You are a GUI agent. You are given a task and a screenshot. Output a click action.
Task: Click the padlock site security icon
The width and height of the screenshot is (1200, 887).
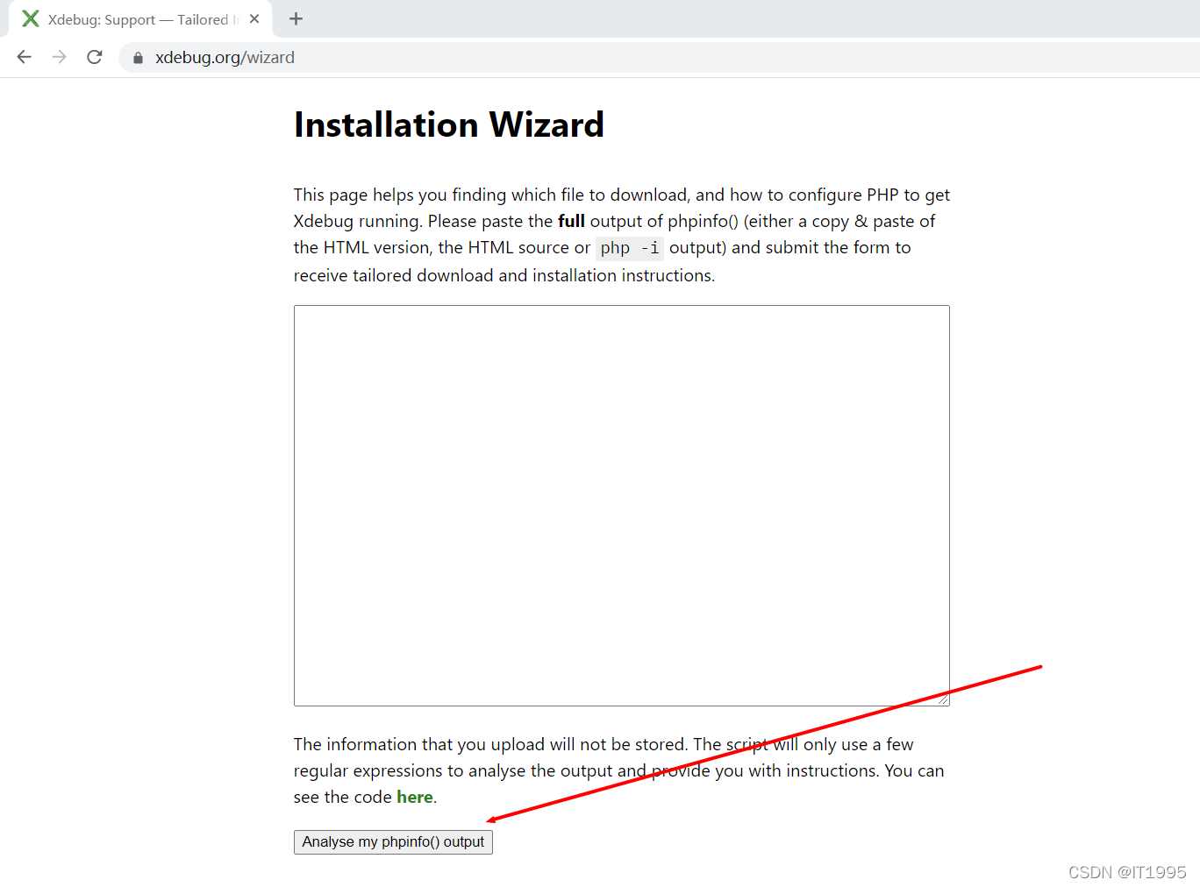tap(138, 58)
